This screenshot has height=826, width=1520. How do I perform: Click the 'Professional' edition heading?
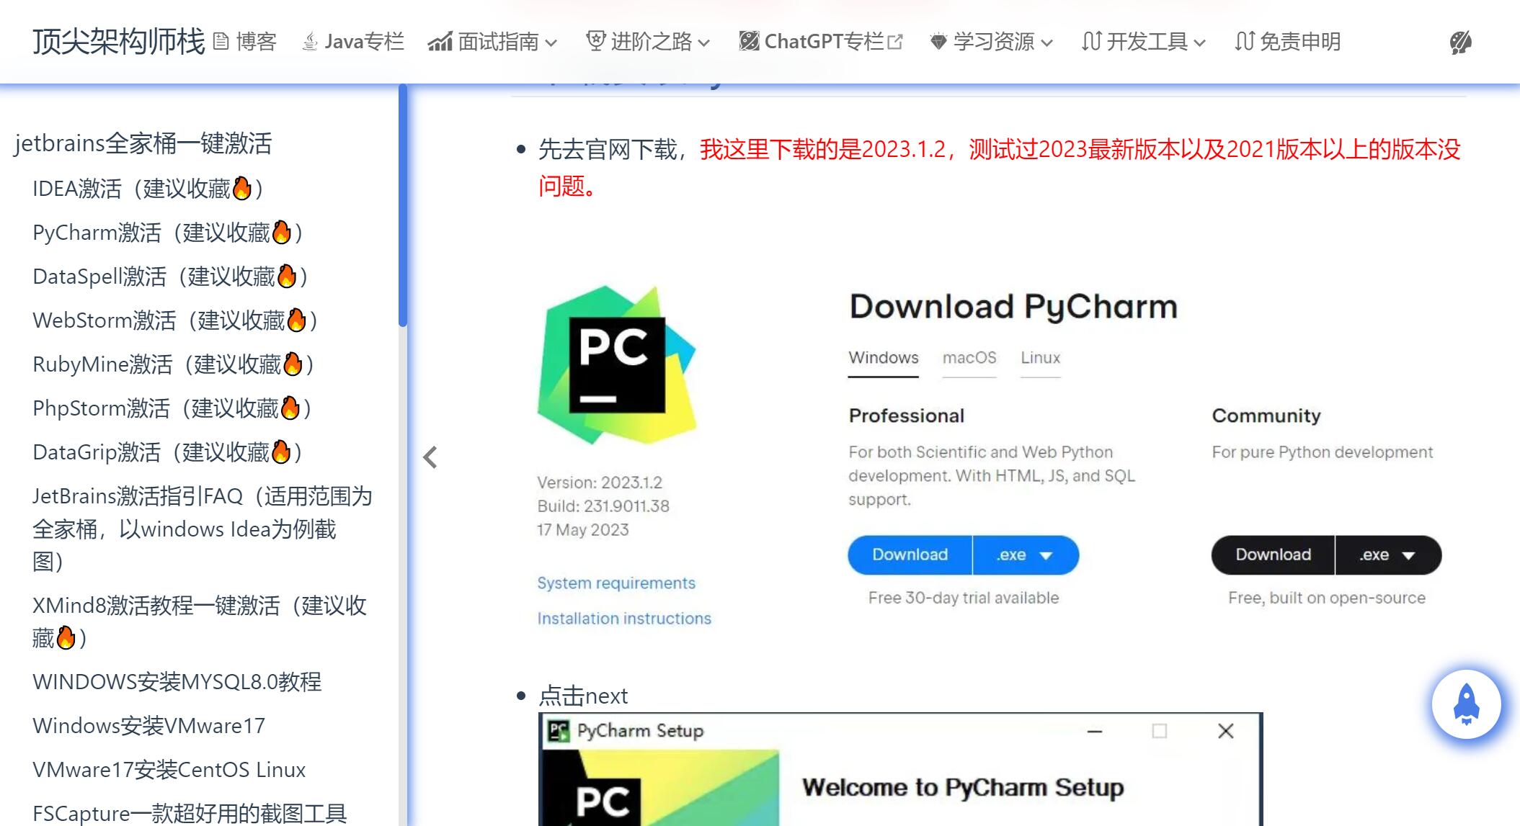point(907,416)
